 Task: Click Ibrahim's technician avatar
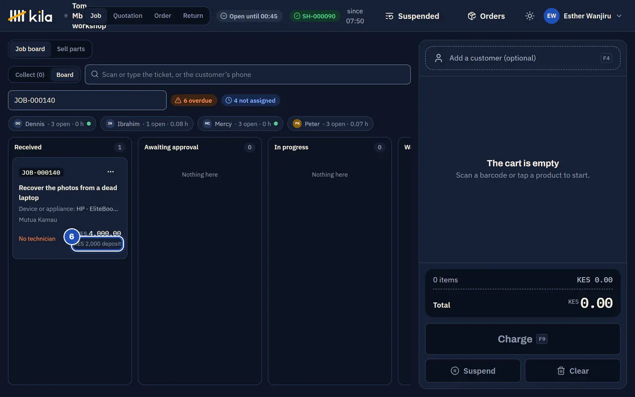[110, 124]
